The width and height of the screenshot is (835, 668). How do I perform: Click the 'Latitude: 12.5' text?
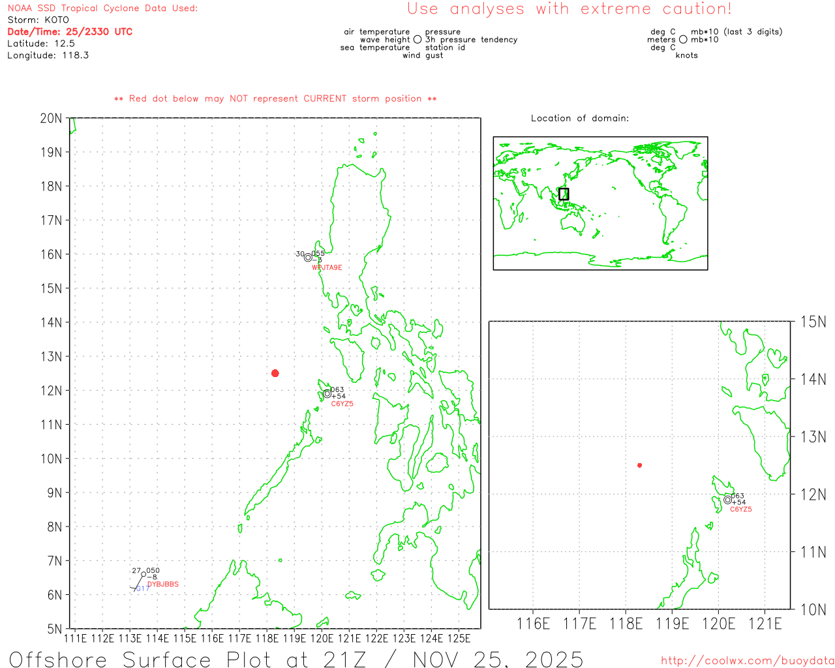point(41,44)
